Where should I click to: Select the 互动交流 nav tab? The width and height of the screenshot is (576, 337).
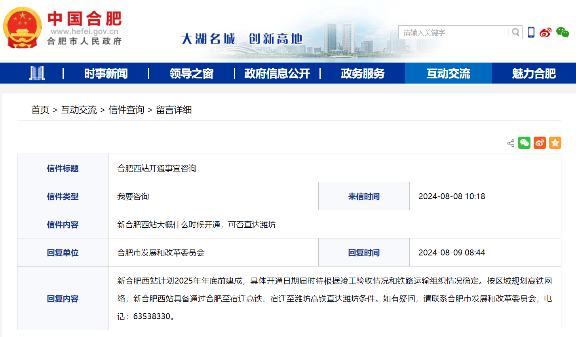tap(448, 73)
